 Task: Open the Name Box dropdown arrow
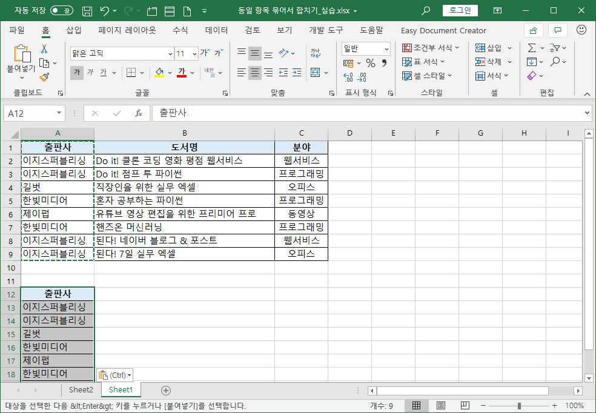coord(59,113)
